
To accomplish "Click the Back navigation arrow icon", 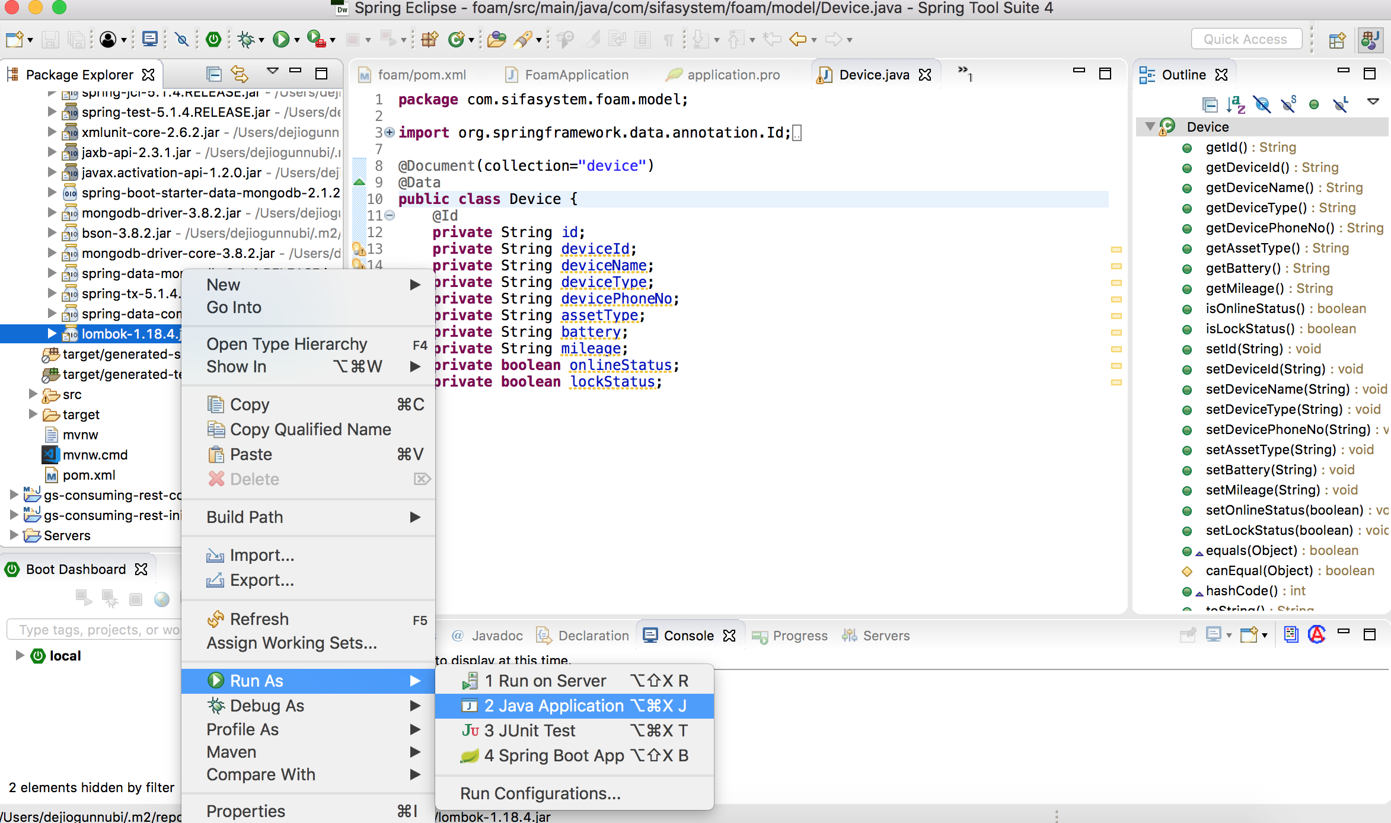I will 798,39.
